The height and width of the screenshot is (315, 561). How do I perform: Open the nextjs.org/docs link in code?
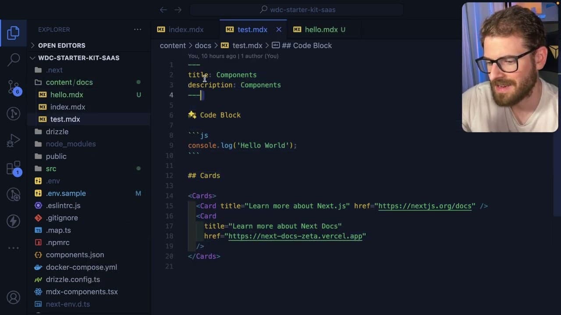click(x=425, y=206)
